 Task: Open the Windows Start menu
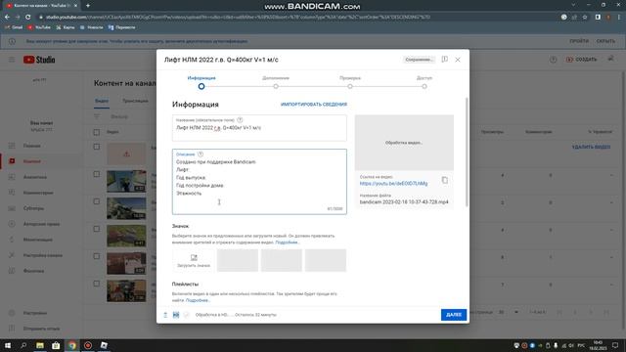pyautogui.click(x=8, y=345)
